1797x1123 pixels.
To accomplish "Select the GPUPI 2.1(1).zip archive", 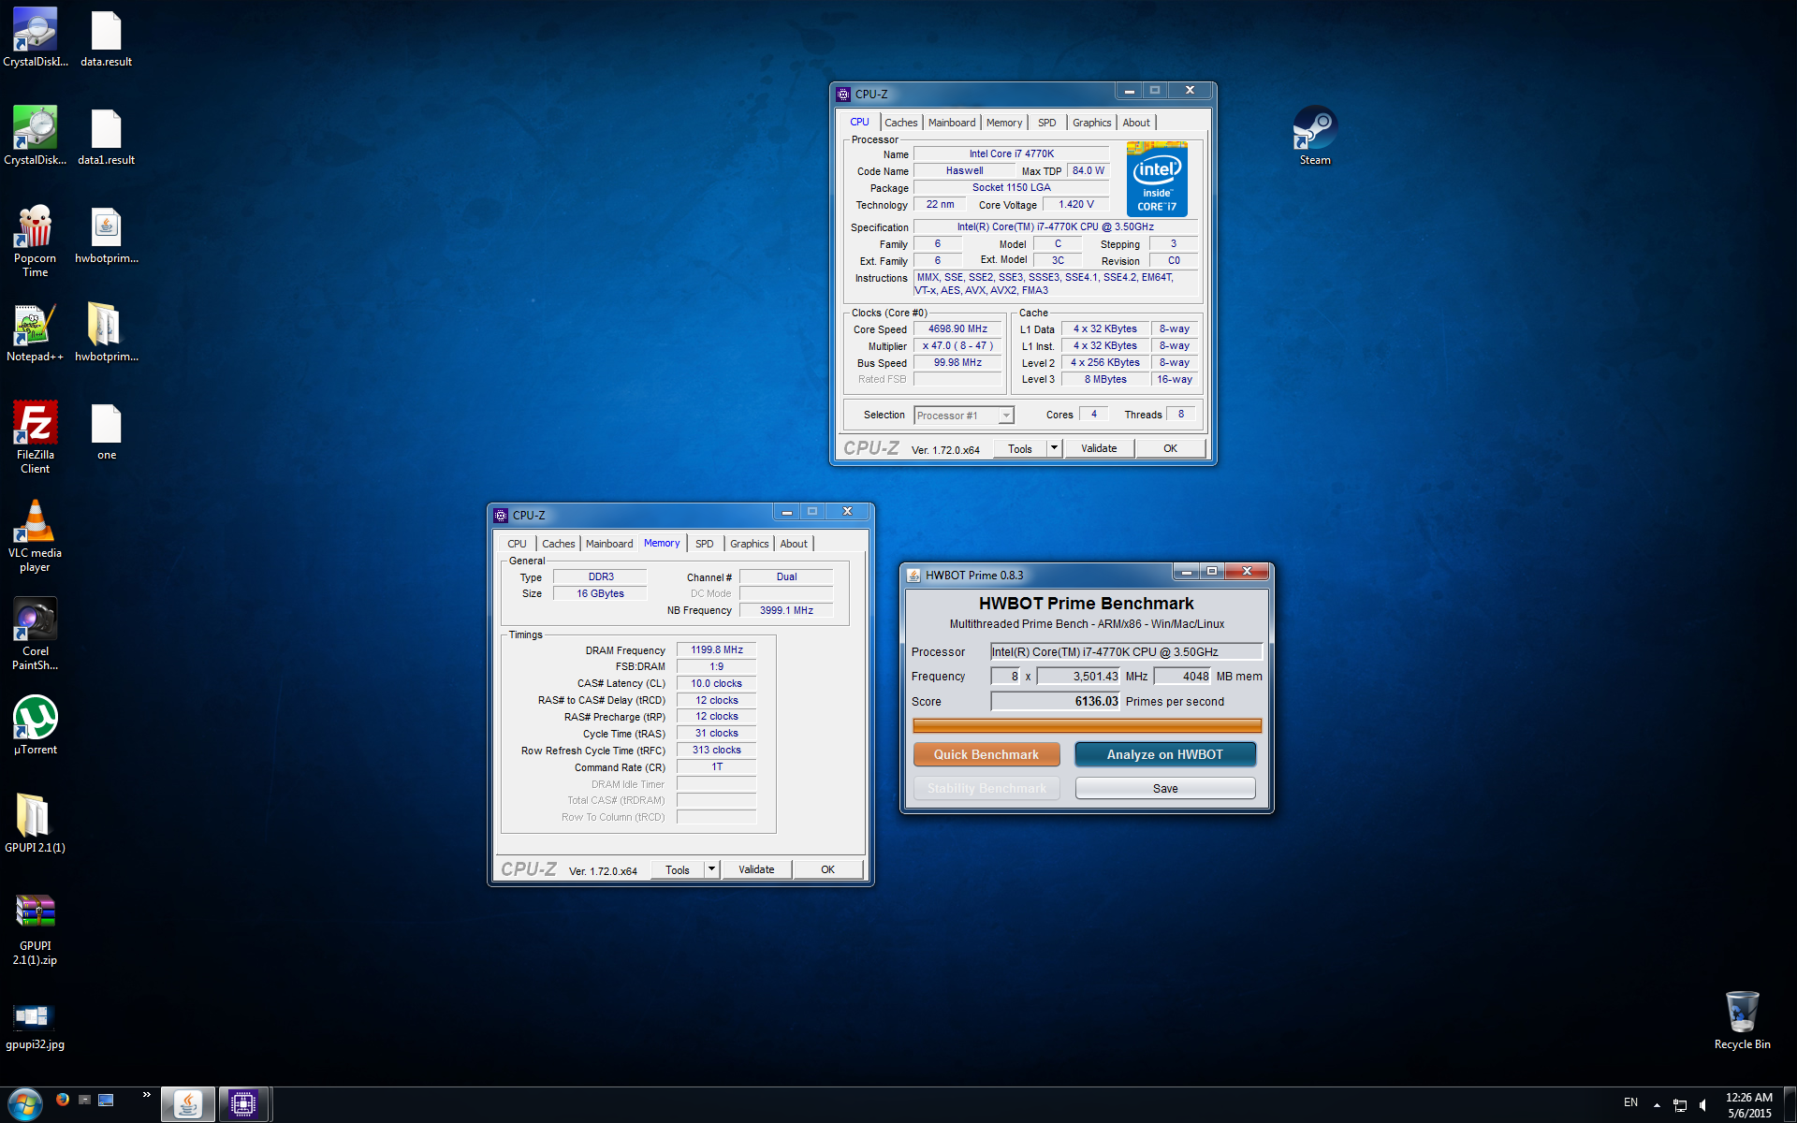I will pyautogui.click(x=35, y=928).
